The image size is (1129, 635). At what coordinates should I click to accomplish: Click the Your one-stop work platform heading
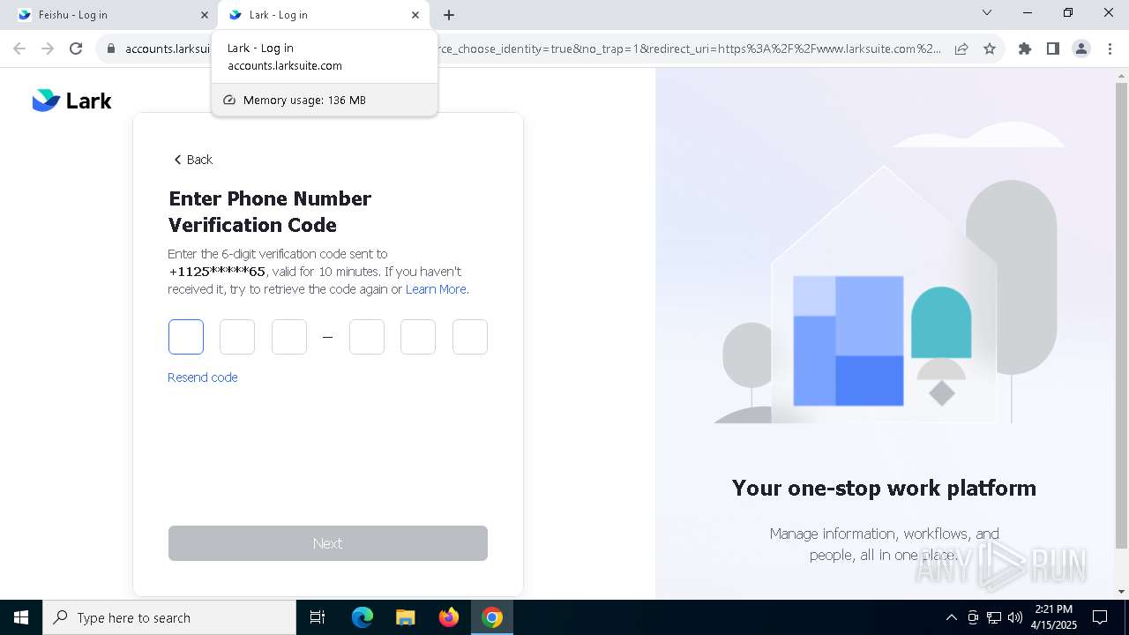tap(884, 488)
